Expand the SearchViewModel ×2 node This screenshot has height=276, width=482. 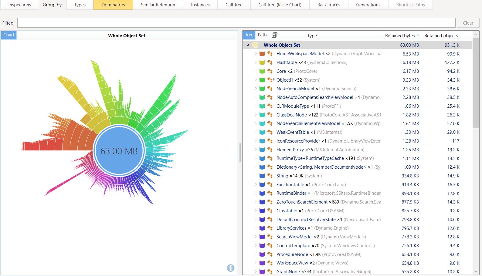click(255, 237)
